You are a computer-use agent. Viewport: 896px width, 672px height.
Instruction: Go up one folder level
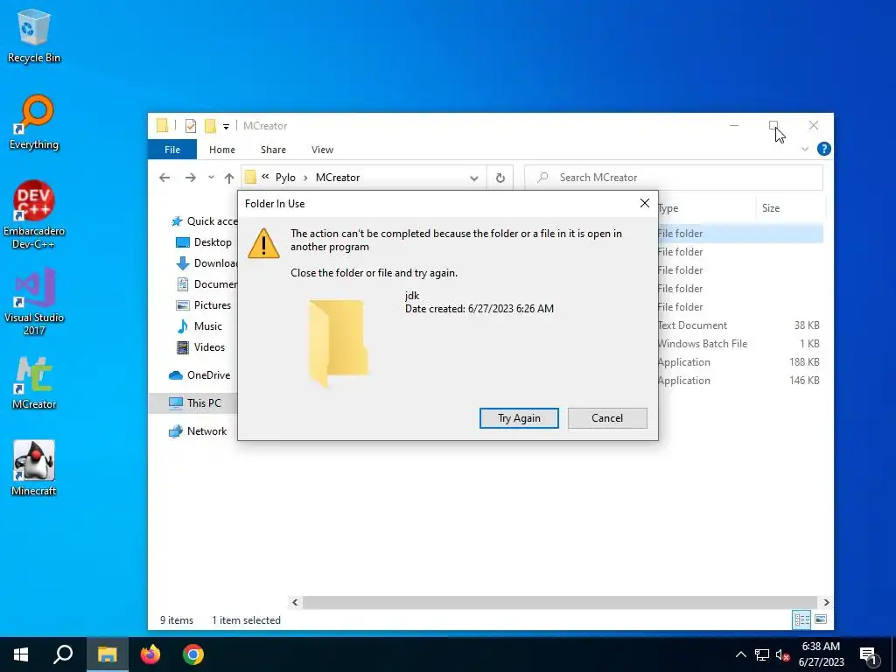[x=229, y=178]
